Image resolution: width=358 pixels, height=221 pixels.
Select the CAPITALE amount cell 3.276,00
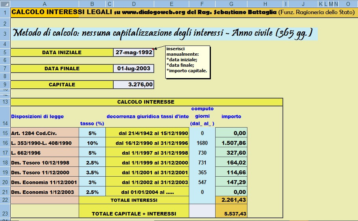[x=133, y=84]
